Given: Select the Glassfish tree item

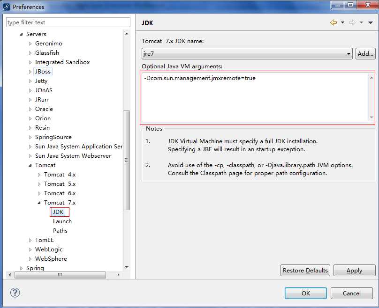Looking at the screenshot, I should [47, 53].
